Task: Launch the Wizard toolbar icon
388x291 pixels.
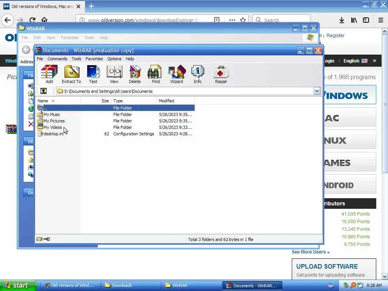Action: coord(177,74)
